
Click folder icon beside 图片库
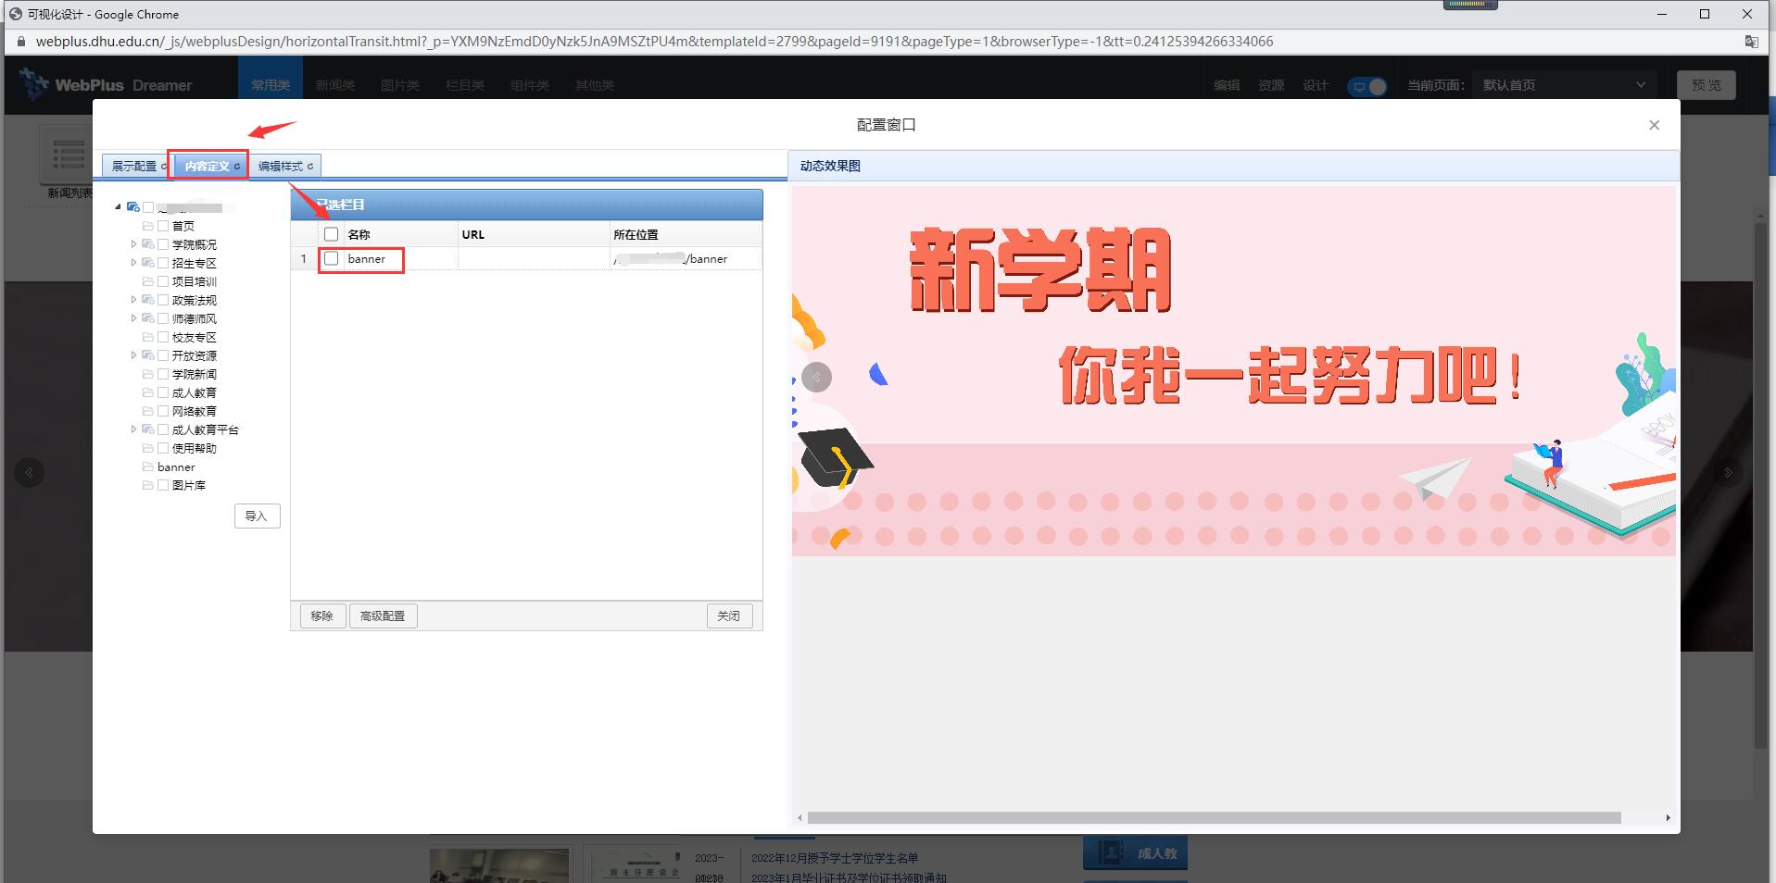(x=147, y=485)
